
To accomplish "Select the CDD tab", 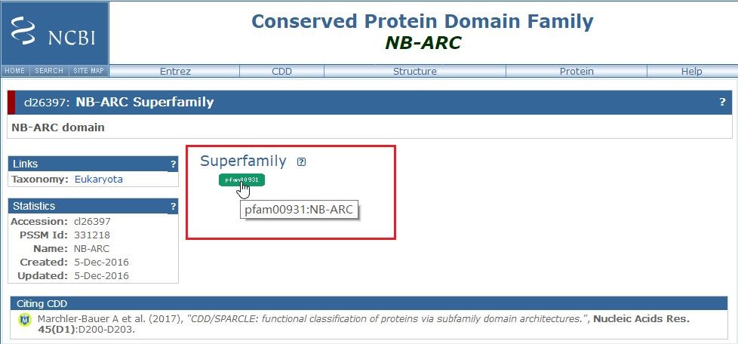I will point(282,72).
